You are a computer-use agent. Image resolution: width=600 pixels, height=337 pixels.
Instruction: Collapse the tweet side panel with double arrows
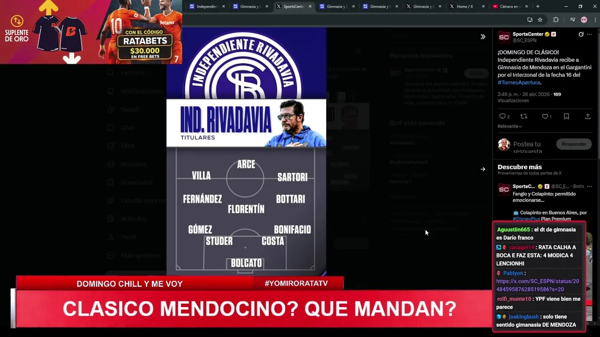point(483,37)
